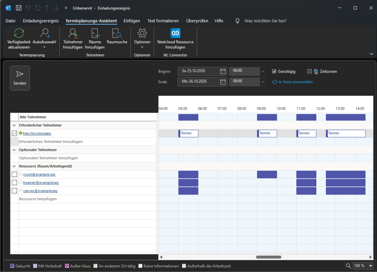377x272 pixels.
Task: Open the AutoAuswahl tool
Action: [x=45, y=39]
